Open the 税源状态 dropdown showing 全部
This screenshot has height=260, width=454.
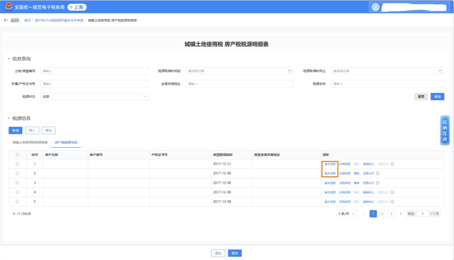(94, 97)
